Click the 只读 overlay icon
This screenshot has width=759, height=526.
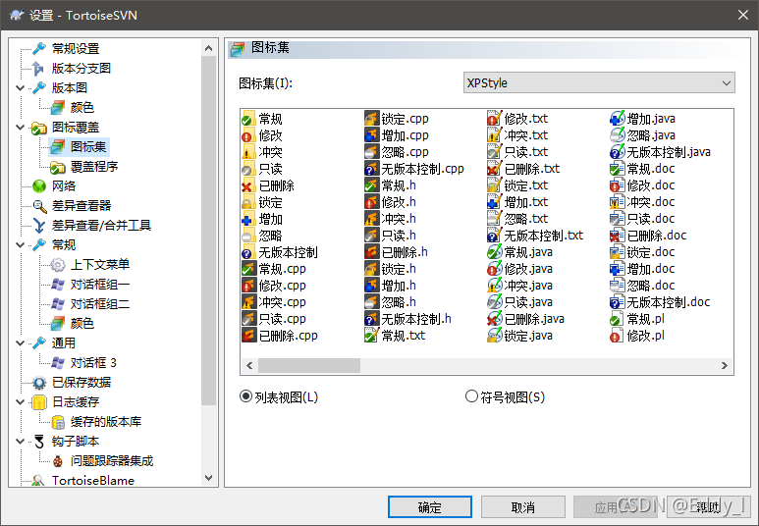[x=248, y=169]
